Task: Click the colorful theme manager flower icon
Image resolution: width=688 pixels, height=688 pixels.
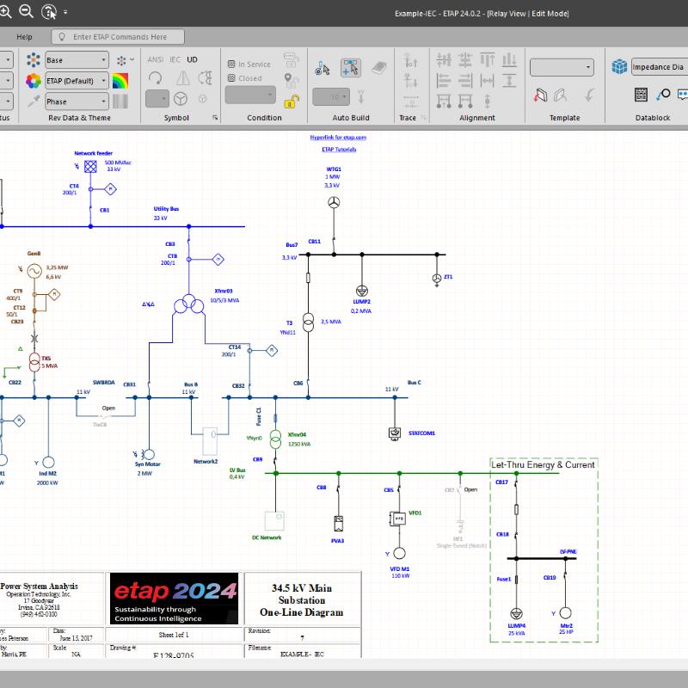Action: (x=34, y=81)
